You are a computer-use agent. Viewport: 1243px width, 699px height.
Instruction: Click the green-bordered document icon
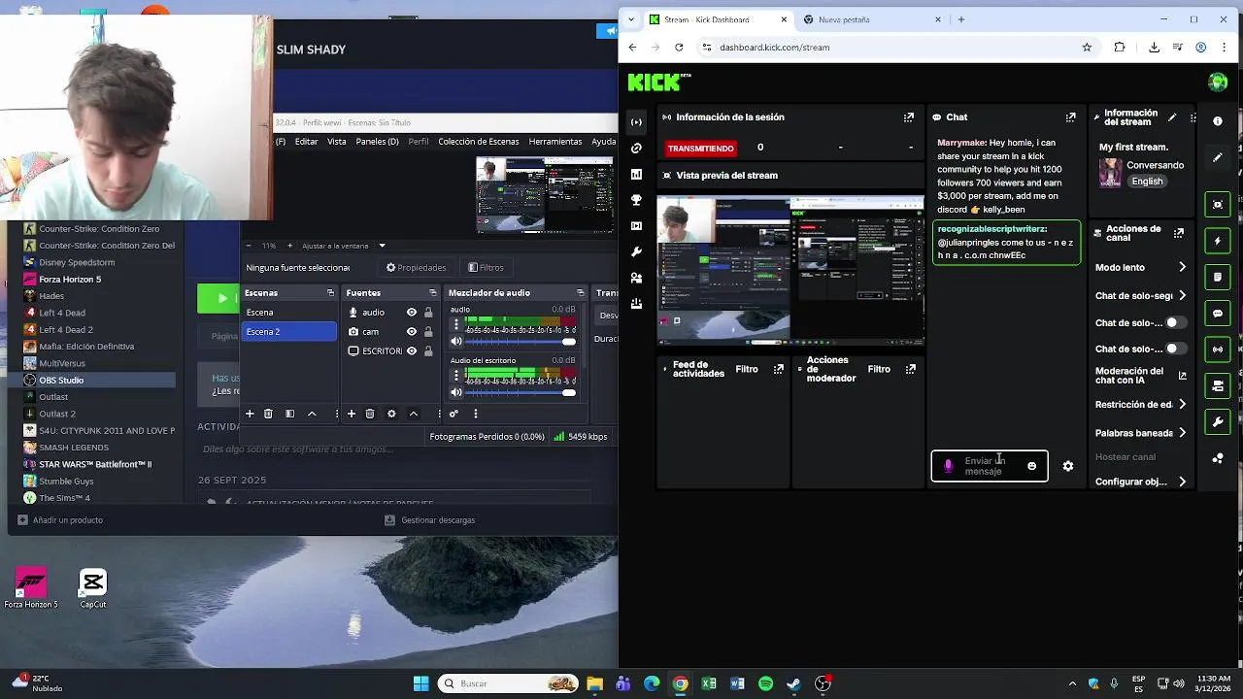[x=1218, y=278]
